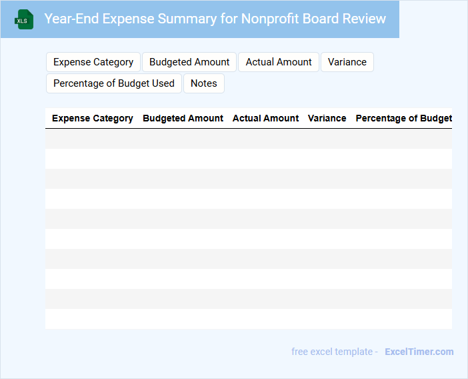
Task: Select the Notes tag button
Action: (204, 83)
